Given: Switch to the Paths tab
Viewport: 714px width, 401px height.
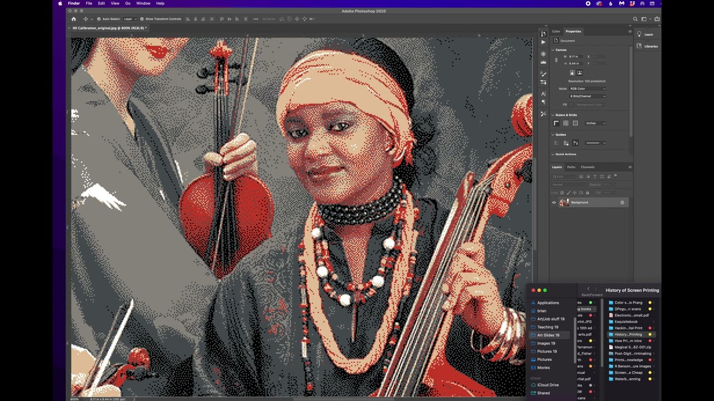Looking at the screenshot, I should pyautogui.click(x=571, y=167).
